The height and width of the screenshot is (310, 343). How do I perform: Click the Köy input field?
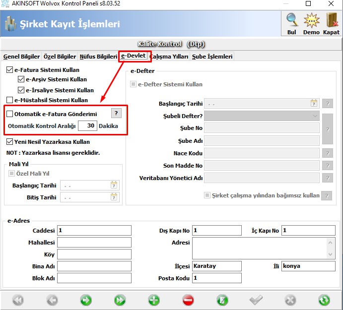tap(94, 254)
